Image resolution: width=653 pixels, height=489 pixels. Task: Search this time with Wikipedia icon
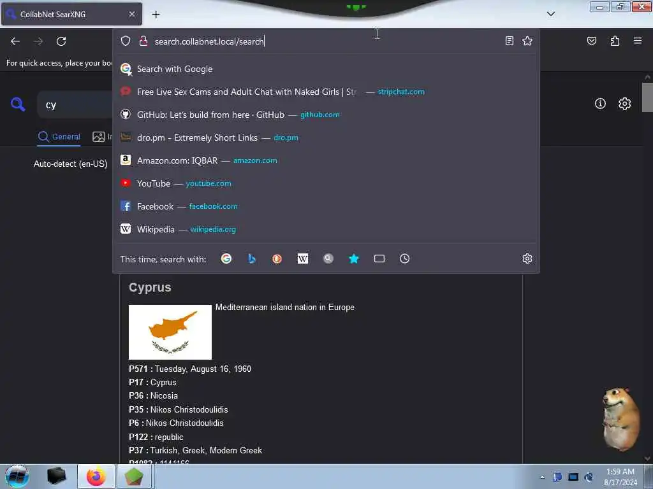point(303,259)
